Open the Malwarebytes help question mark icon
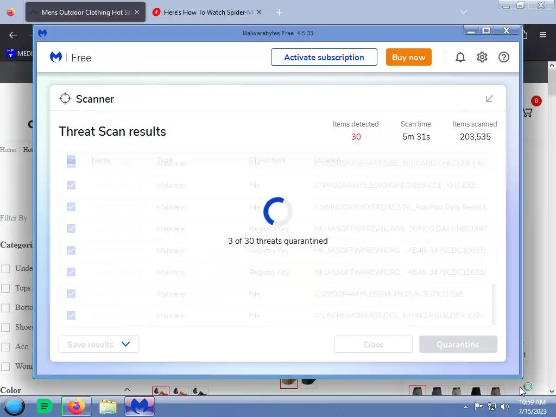The height and width of the screenshot is (417, 556). tap(503, 57)
